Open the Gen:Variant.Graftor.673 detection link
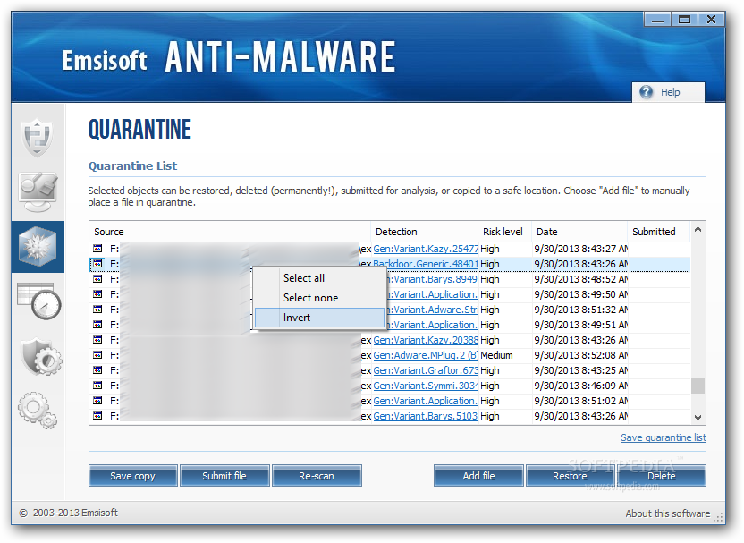Viewport: 744px width, 543px height. point(426,370)
